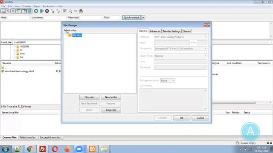Click the Quickconnect Port field
Viewport: 273px width, 153px height.
pyautogui.click(x=116, y=17)
